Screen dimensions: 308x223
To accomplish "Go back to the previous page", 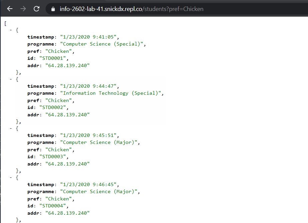I will 10,9.
